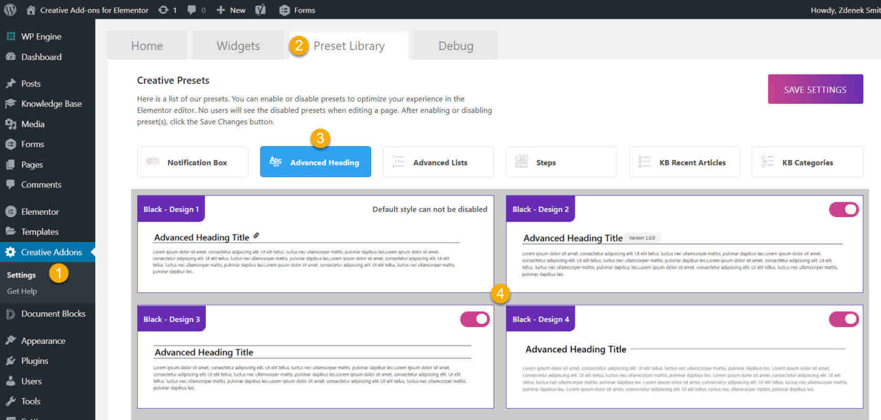Click the Elementor icon in the sidebar
The width and height of the screenshot is (881, 420).
[x=12, y=211]
